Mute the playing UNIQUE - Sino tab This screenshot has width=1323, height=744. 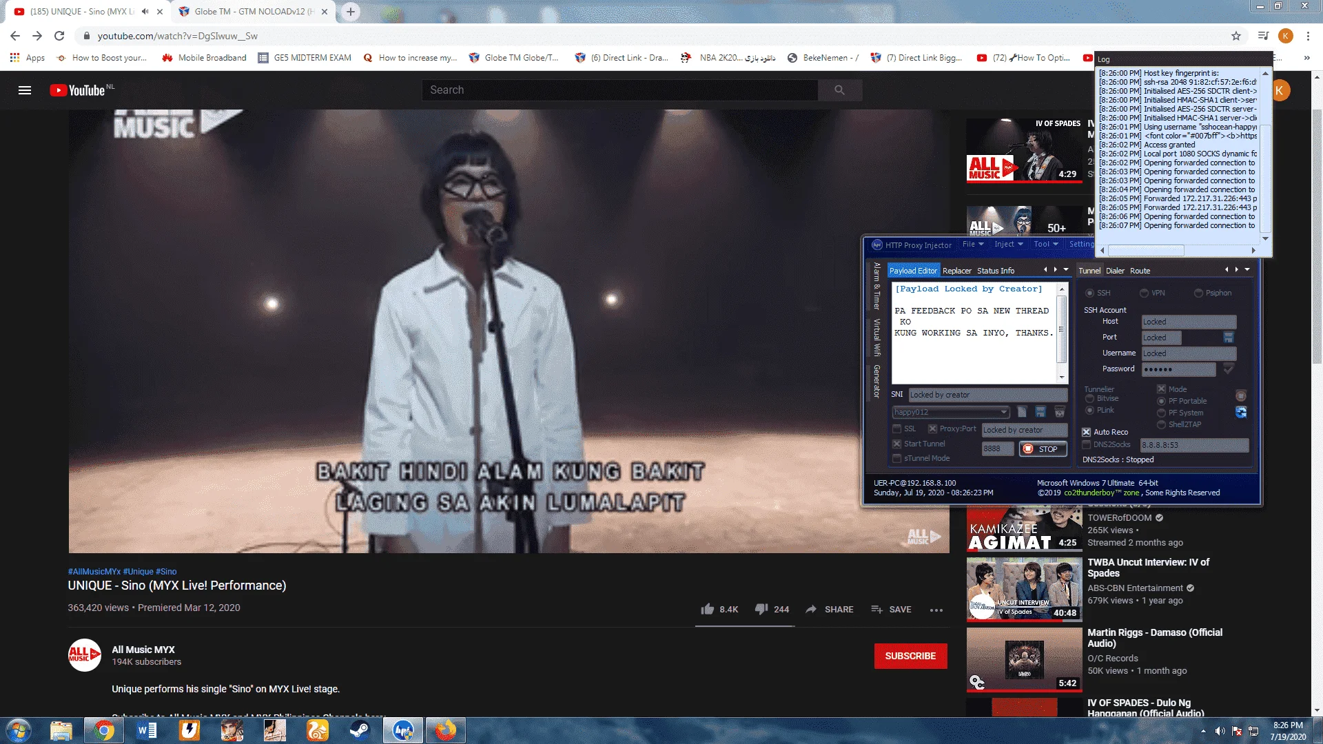tap(145, 12)
